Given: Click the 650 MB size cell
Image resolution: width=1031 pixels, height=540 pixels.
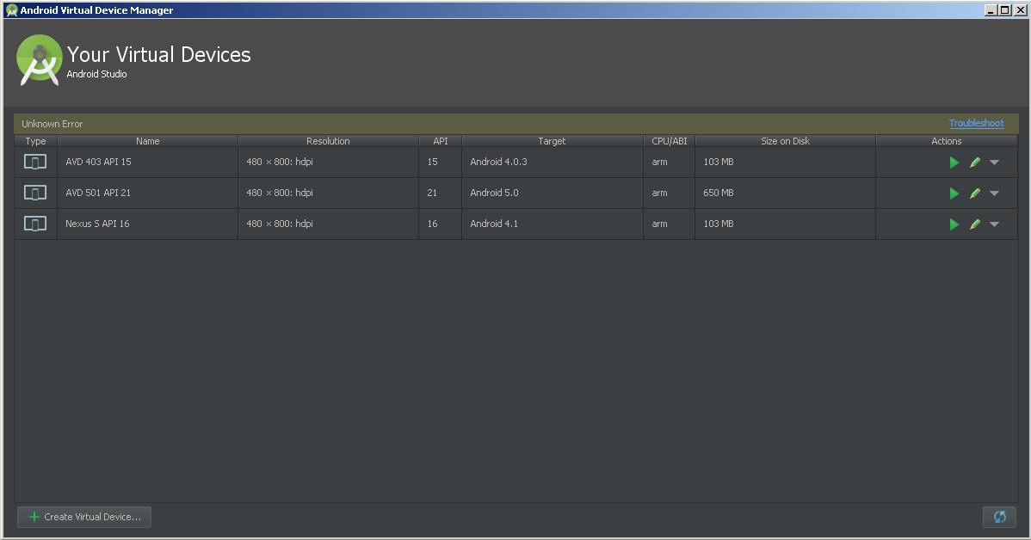Looking at the screenshot, I should coord(785,193).
